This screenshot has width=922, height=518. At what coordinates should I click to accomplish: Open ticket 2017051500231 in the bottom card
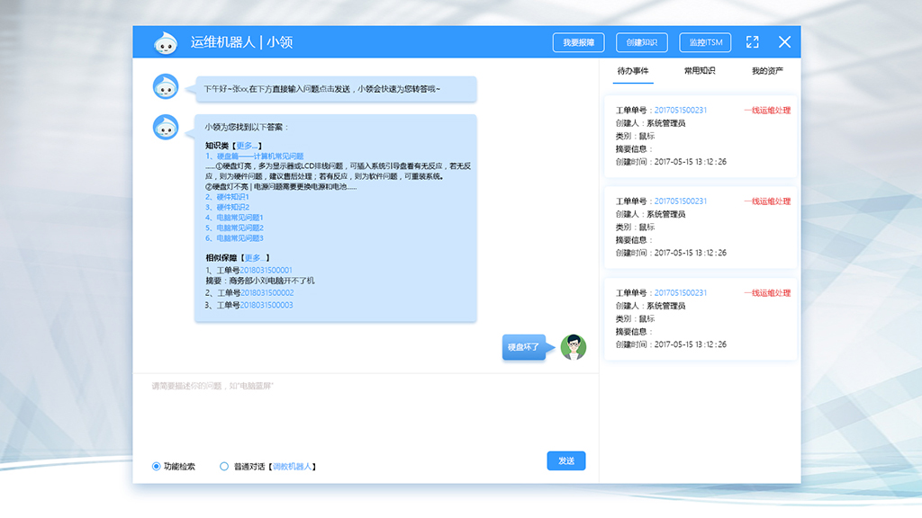tap(681, 293)
